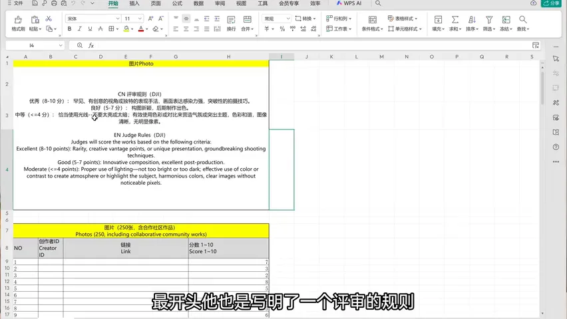Click the Share (分享) button

(551, 3)
